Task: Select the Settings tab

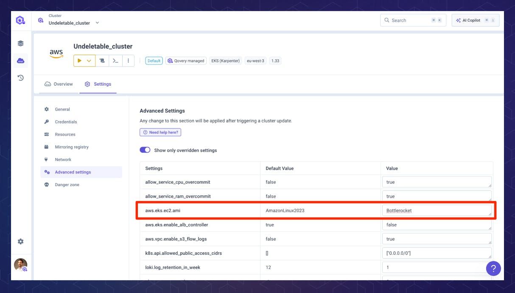Action: point(98,84)
